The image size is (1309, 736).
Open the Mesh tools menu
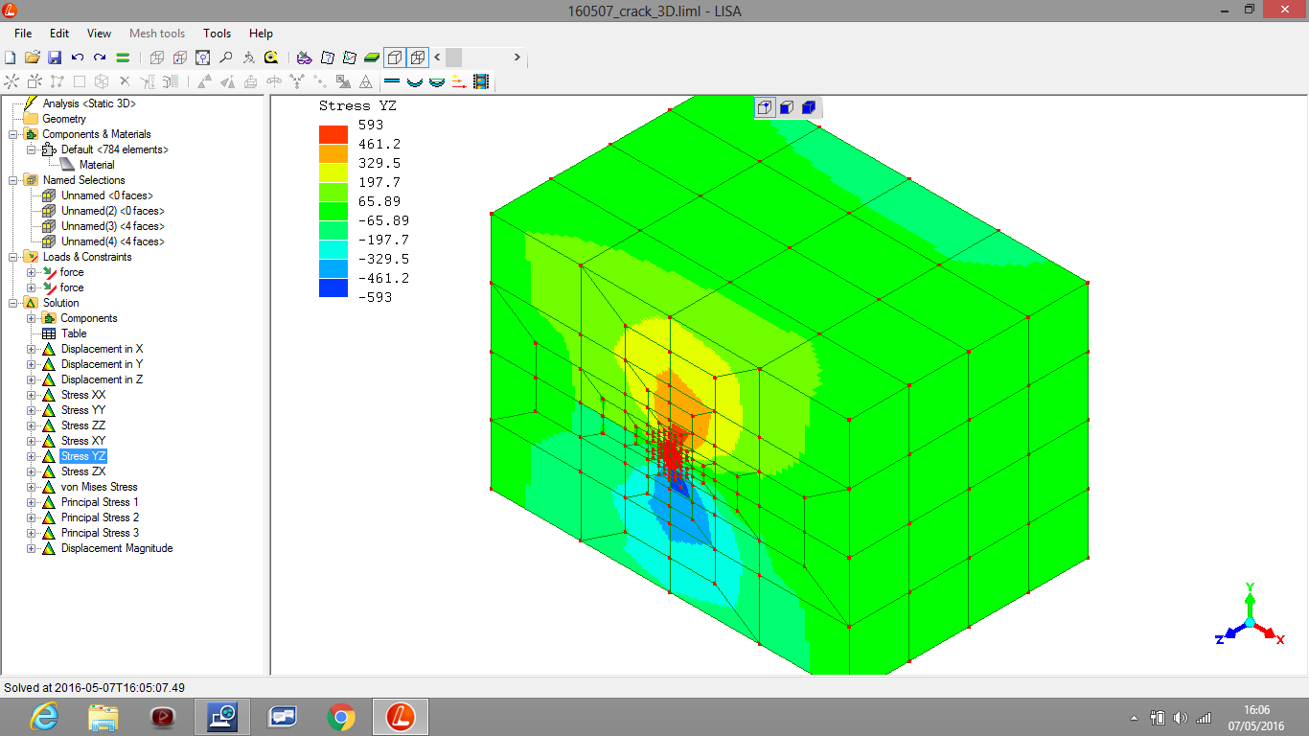tap(157, 34)
